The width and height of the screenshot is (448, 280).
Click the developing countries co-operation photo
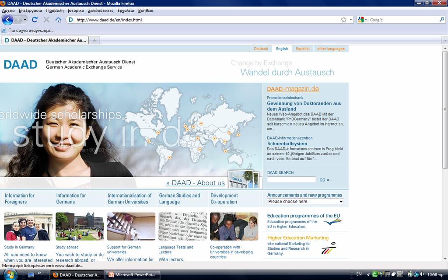coord(234,227)
